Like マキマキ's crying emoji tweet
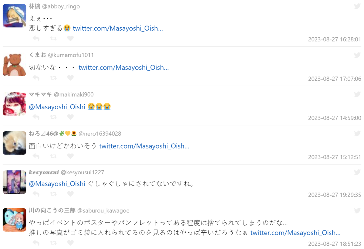 click(x=70, y=117)
